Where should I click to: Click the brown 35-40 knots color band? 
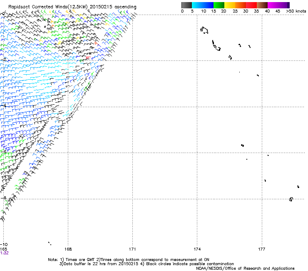pyautogui.click(x=262, y=5)
